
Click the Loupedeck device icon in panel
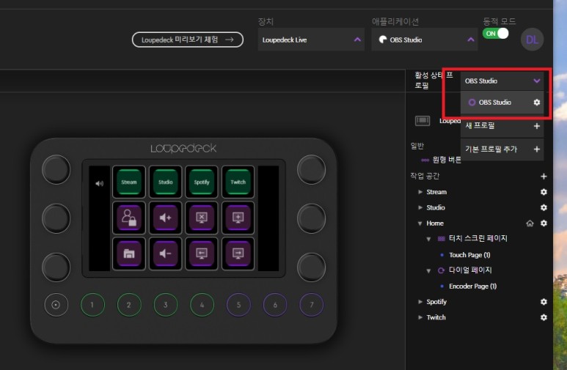click(422, 121)
